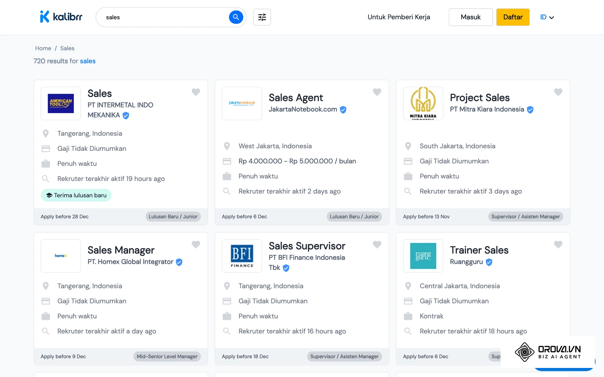The image size is (604, 377).
Task: Open the PT. Homex Global Integrator company link
Action: (130, 262)
